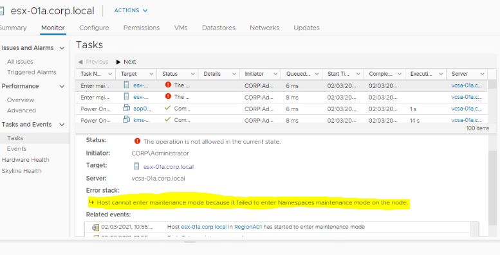The image size is (500, 255).
Task: Open esx target link in first row
Action: [x=140, y=85]
